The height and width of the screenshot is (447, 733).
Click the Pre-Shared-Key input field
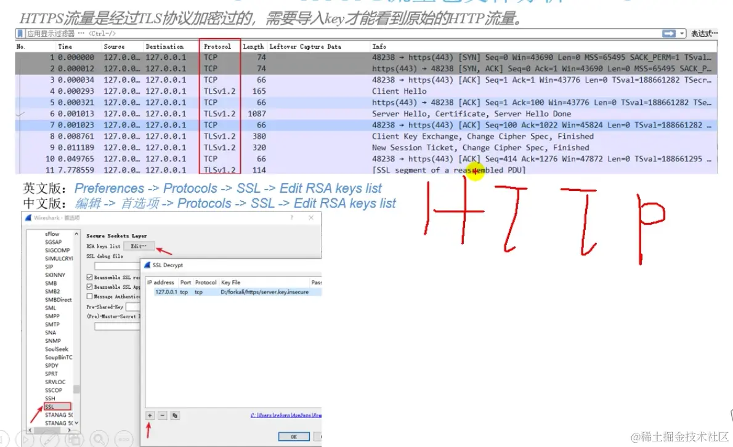coord(133,307)
